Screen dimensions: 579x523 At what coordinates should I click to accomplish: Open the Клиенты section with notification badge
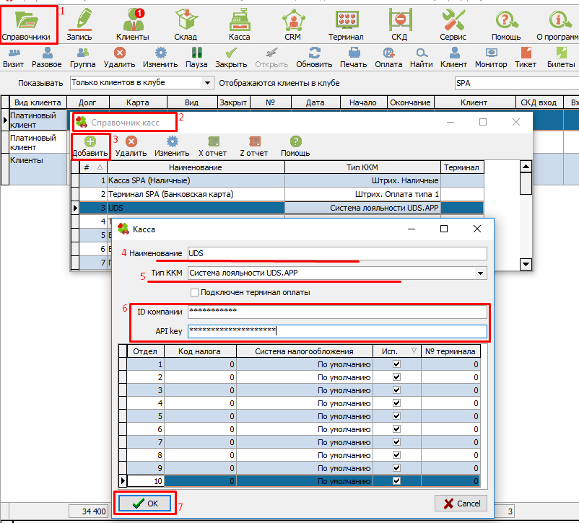point(133,25)
